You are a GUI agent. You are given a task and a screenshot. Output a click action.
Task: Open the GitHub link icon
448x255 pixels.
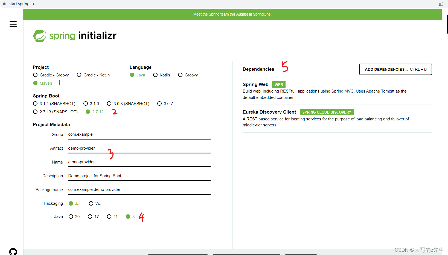tap(13, 251)
